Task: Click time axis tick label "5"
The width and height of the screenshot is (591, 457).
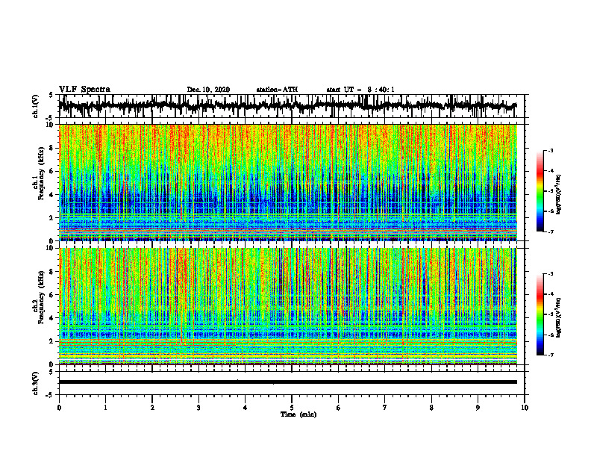Action: pos(292,408)
